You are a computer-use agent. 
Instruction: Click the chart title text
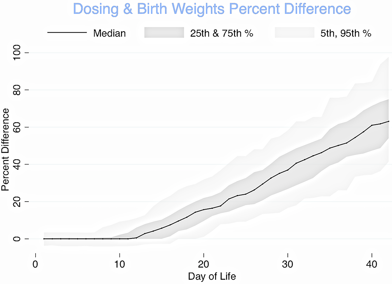[212, 9]
